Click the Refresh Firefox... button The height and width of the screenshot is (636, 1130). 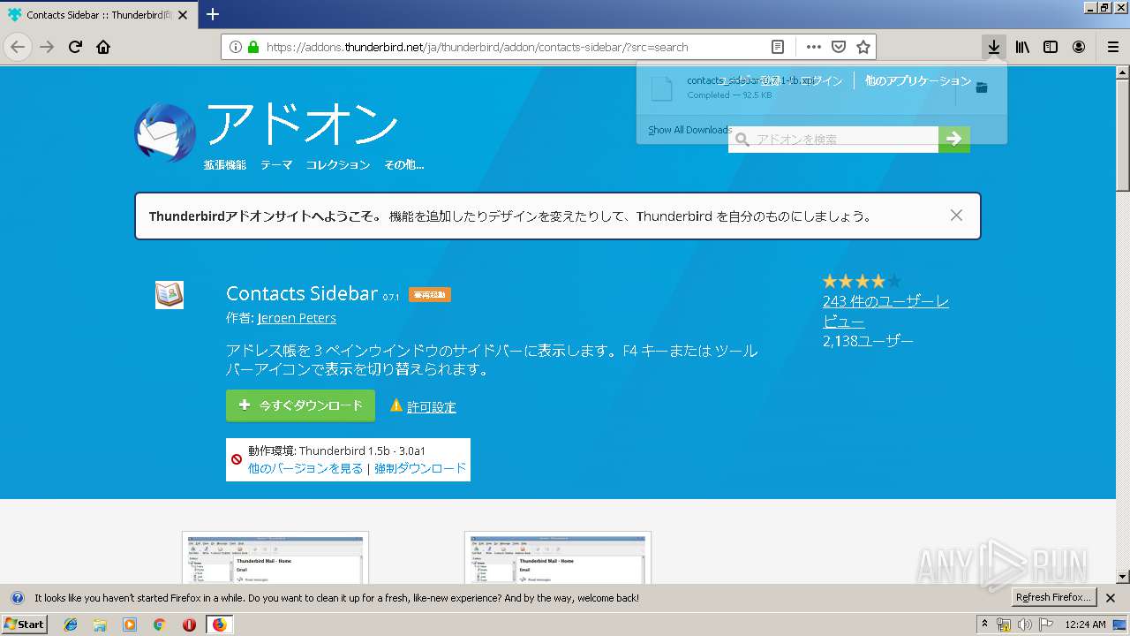[x=1054, y=598]
